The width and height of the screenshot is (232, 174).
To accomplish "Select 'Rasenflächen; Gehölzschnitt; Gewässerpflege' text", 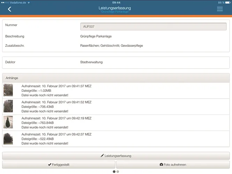I will point(112,46).
